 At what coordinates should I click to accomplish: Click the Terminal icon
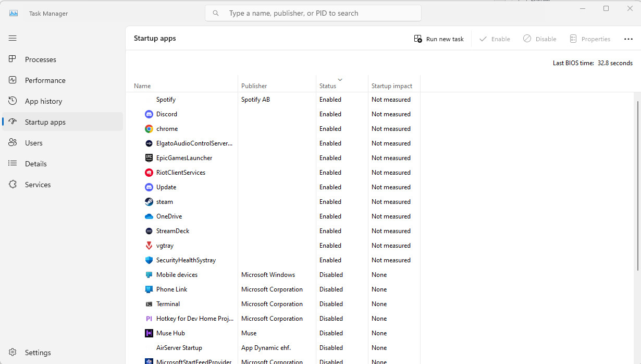pyautogui.click(x=149, y=304)
